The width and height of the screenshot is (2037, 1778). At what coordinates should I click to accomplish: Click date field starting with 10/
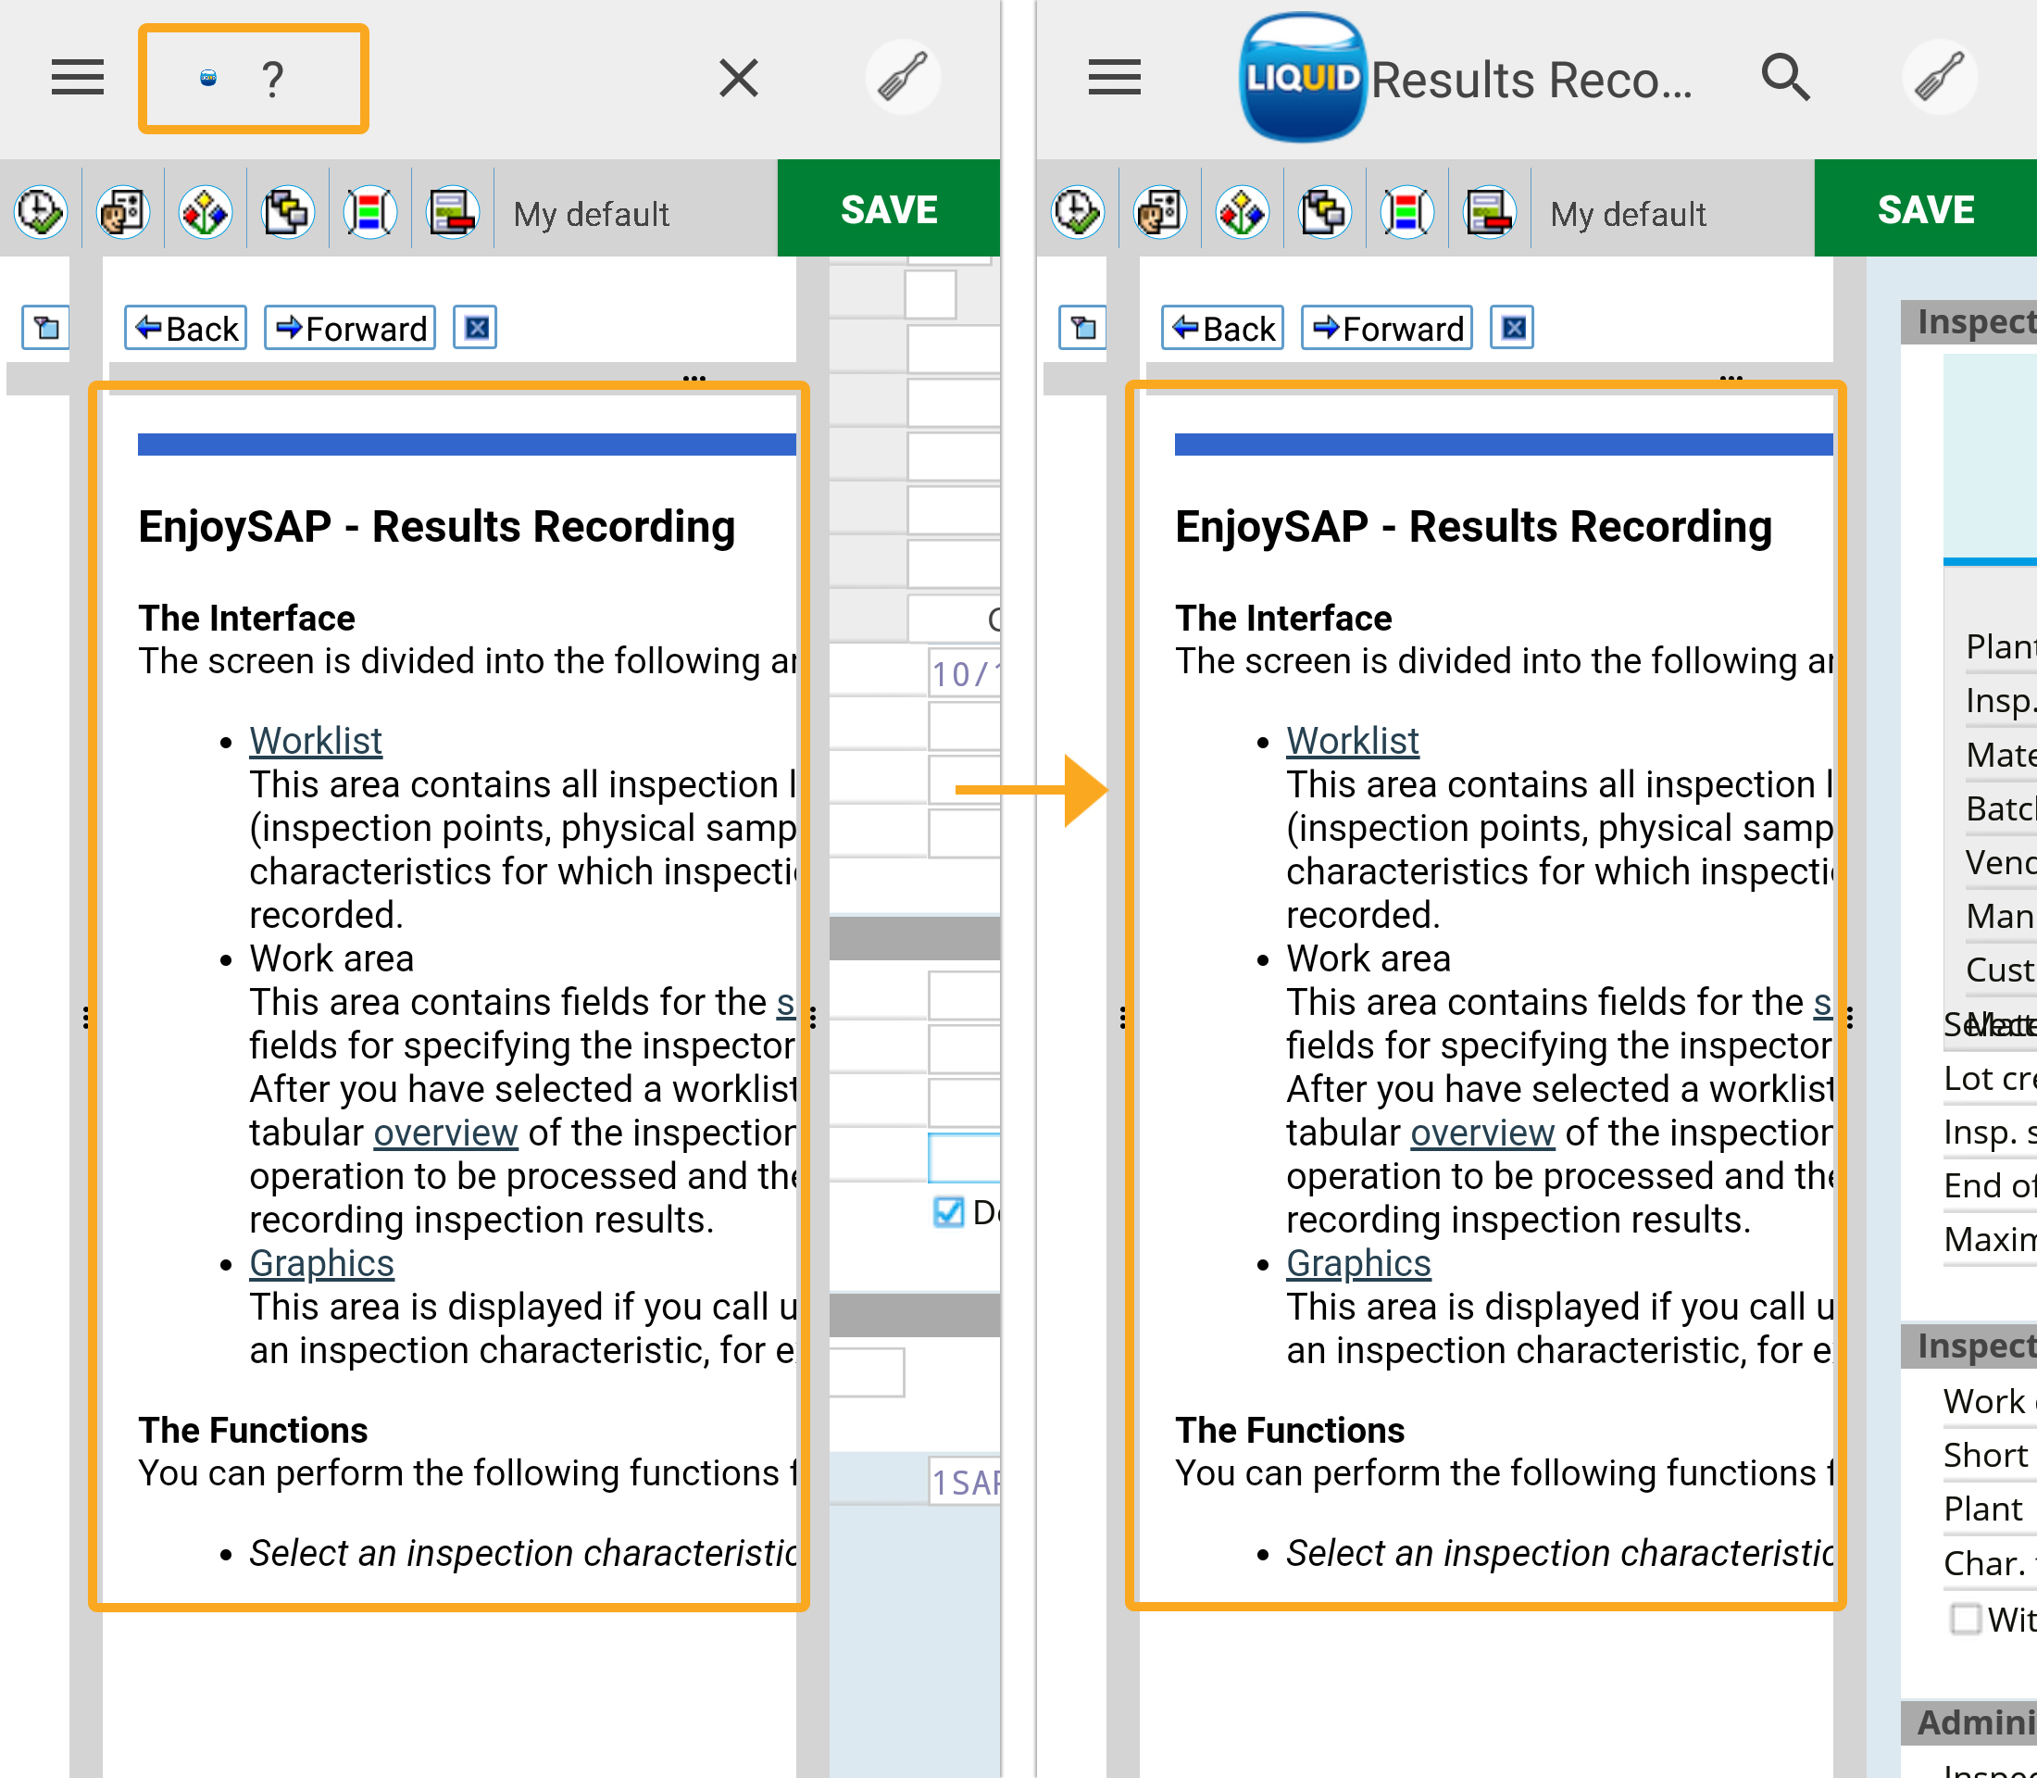click(965, 674)
